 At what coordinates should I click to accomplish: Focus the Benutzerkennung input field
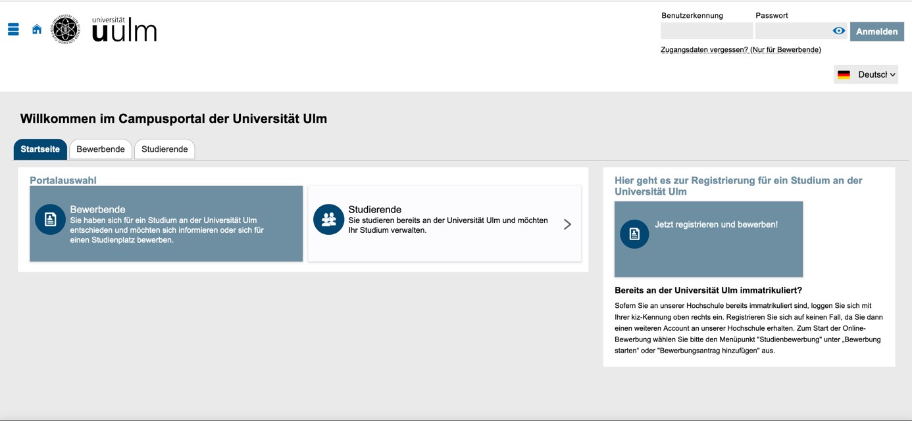click(x=707, y=31)
